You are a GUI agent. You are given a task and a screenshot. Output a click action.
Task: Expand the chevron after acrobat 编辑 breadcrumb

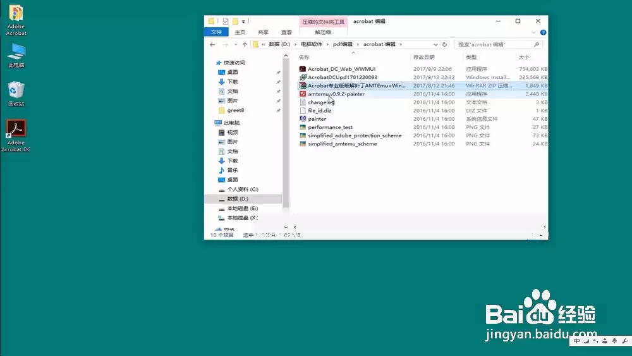point(401,44)
